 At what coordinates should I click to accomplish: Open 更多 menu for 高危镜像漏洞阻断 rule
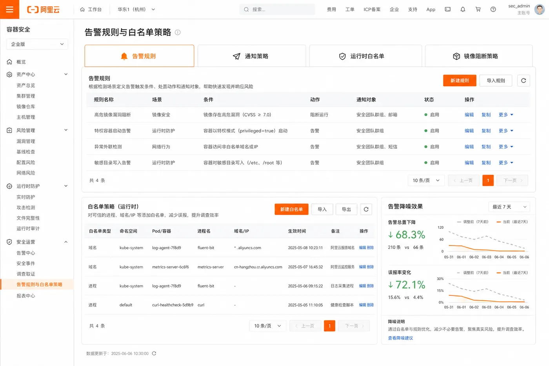click(506, 115)
